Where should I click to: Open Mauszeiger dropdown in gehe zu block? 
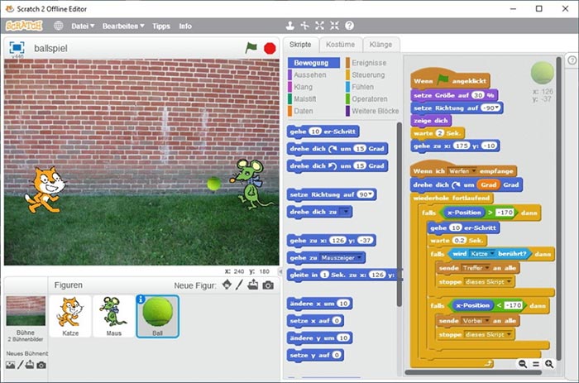[x=359, y=258]
